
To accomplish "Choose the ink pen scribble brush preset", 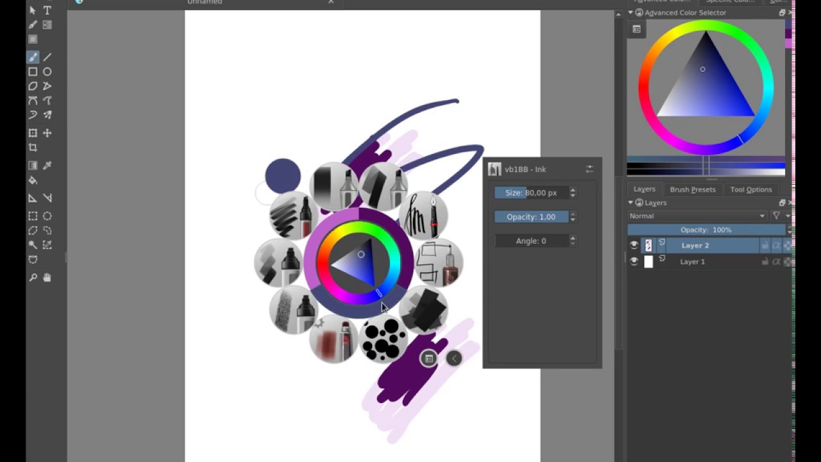I will tap(423, 216).
